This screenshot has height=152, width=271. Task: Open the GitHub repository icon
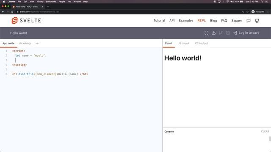[x=257, y=21]
